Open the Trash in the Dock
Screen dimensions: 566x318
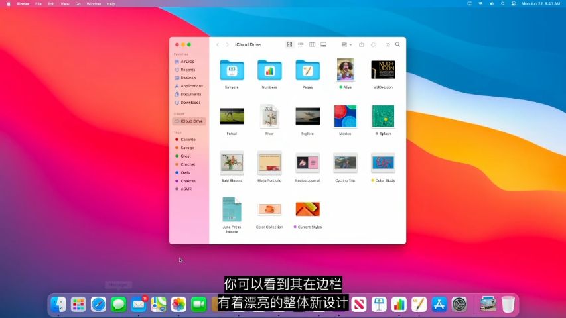coord(508,304)
